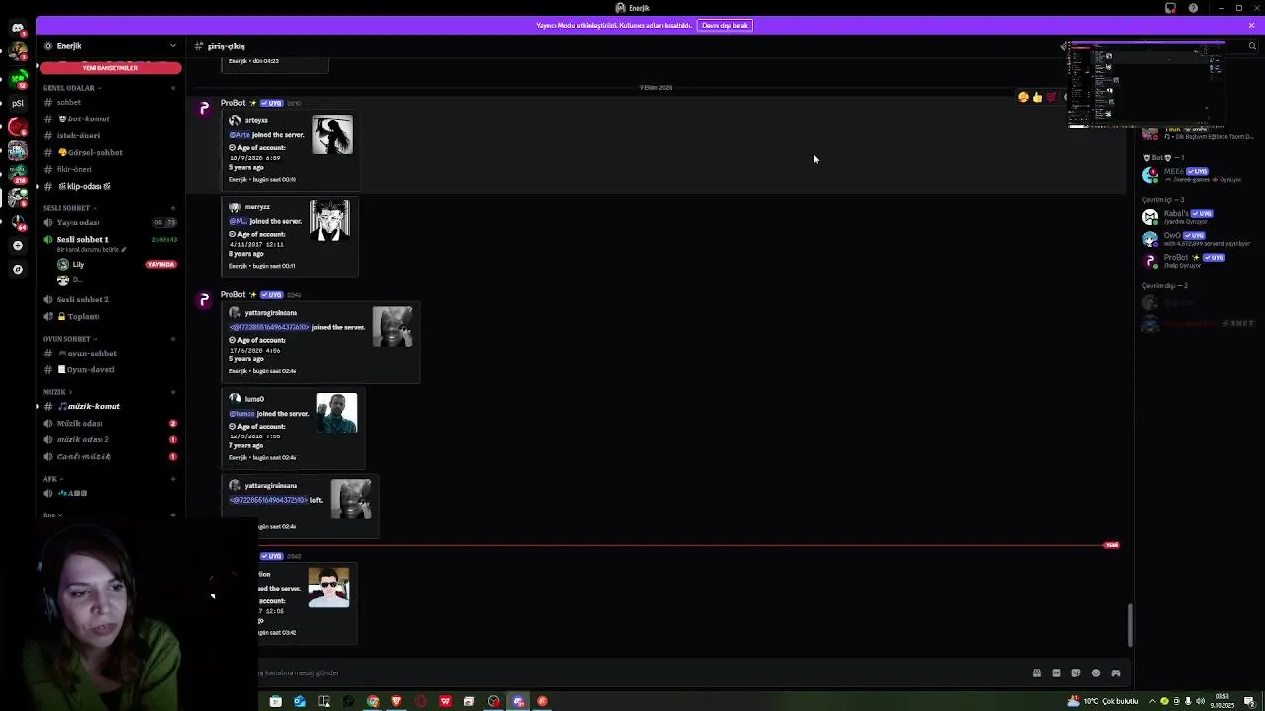Open the Discover servers compass icon
Viewport: 1265px width, 711px height.
pyautogui.click(x=17, y=269)
